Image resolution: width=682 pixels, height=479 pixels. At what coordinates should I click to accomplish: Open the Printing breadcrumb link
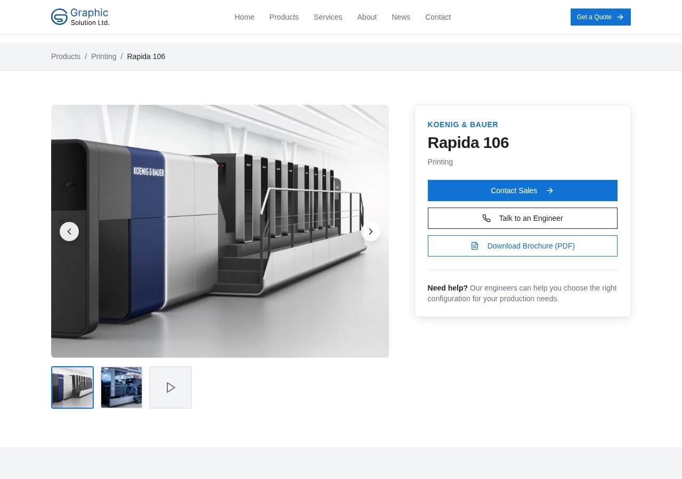click(103, 56)
